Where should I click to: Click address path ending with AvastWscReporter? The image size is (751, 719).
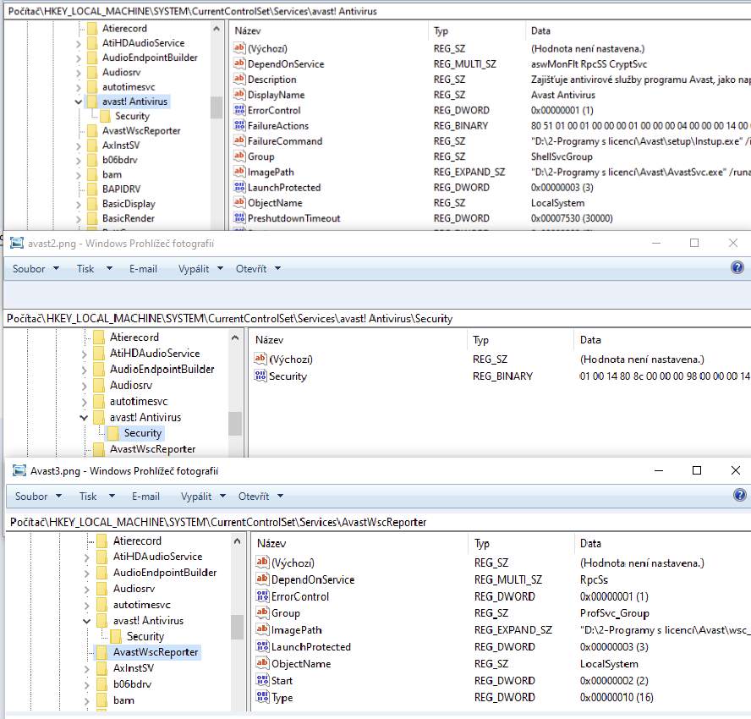point(218,523)
